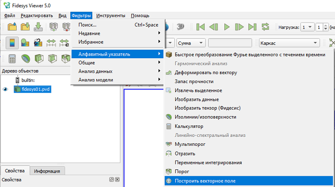Click the connect to server icon

pyautogui.click(x=54, y=27)
